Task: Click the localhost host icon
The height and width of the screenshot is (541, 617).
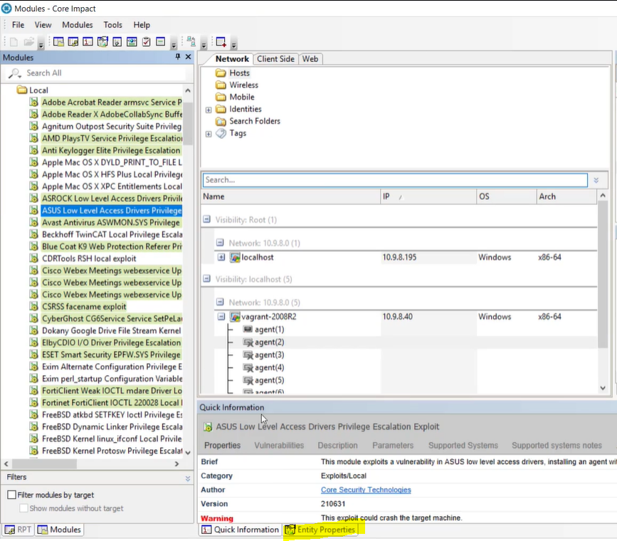Action: click(235, 257)
